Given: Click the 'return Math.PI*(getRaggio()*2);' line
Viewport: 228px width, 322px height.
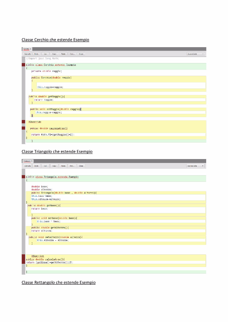Looking at the screenshot, I should click(53, 135).
